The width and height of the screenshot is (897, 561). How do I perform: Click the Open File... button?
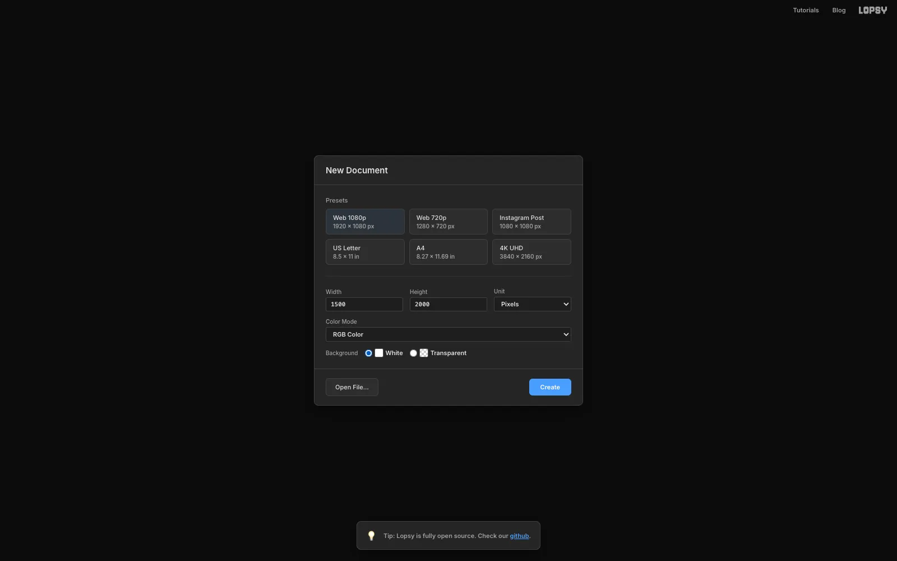tap(352, 387)
